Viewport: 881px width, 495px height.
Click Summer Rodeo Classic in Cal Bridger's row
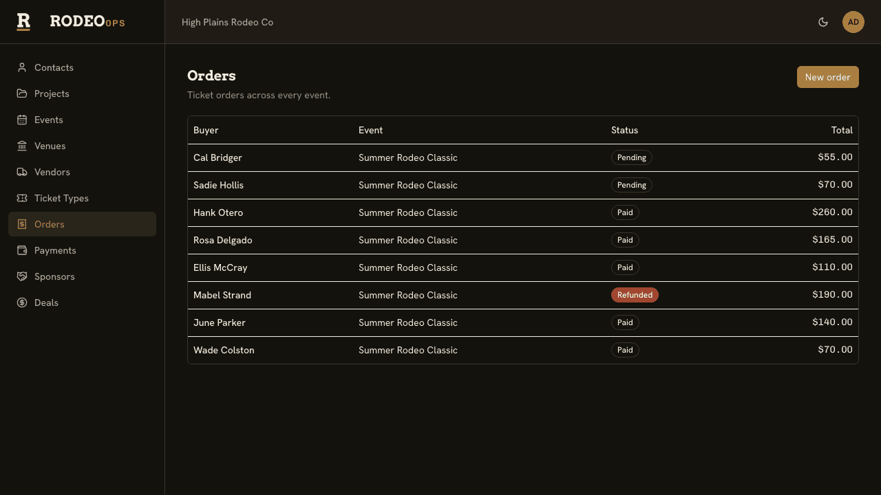tap(408, 157)
